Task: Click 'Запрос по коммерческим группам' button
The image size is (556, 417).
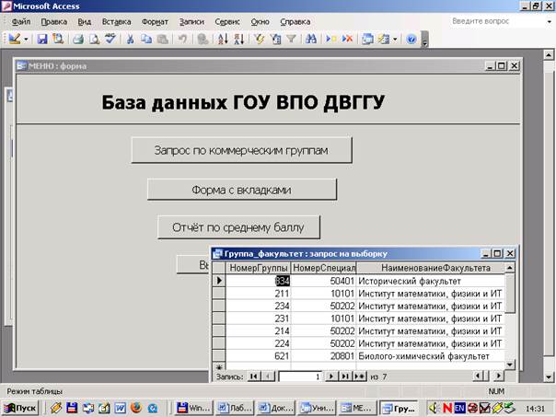Action: point(241,150)
